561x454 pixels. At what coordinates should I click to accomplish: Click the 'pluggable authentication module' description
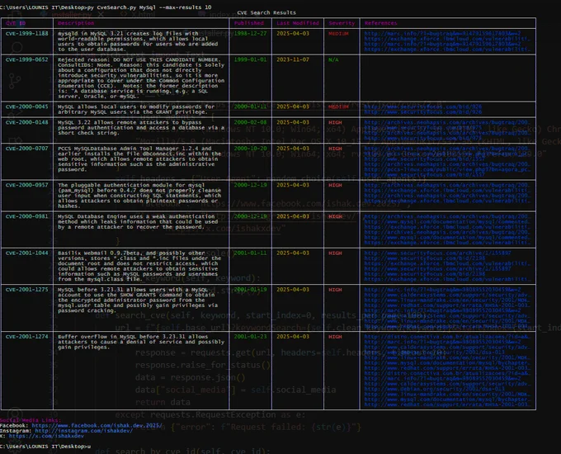(x=139, y=195)
